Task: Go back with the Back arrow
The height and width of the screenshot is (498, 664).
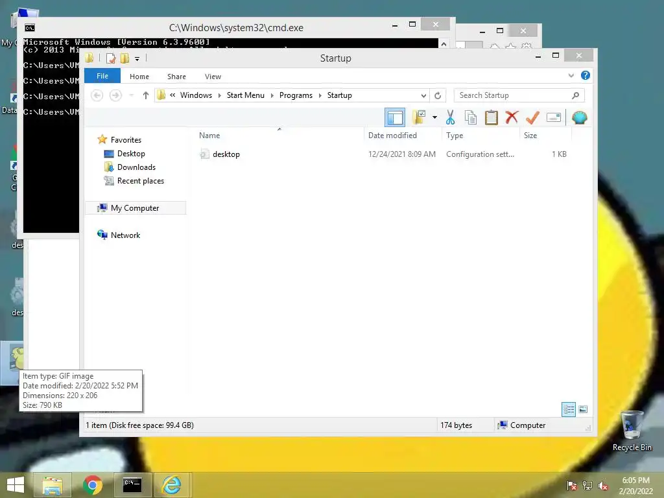Action: (x=97, y=95)
